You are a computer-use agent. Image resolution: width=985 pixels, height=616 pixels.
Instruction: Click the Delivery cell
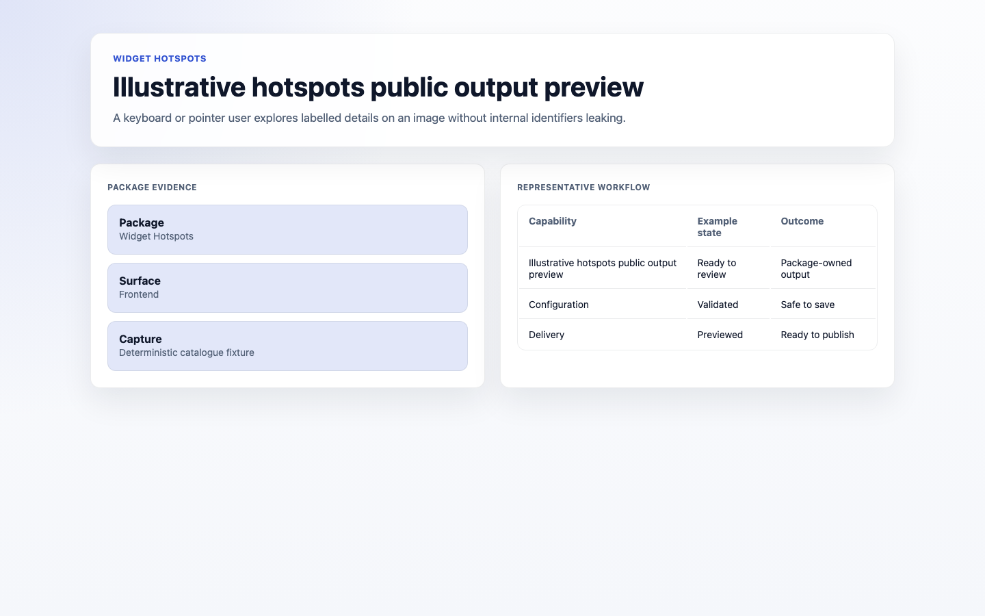tap(602, 335)
